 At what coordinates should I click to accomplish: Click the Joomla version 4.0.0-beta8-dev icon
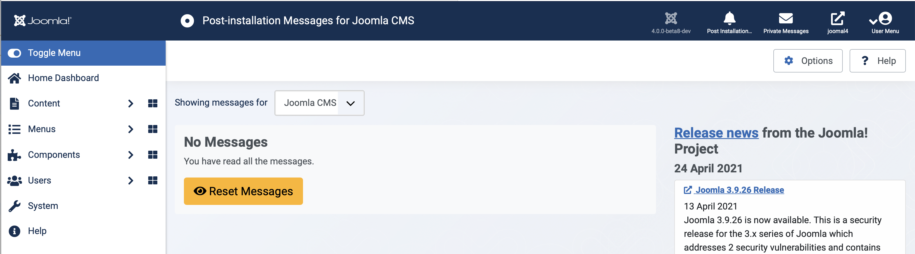(x=671, y=19)
